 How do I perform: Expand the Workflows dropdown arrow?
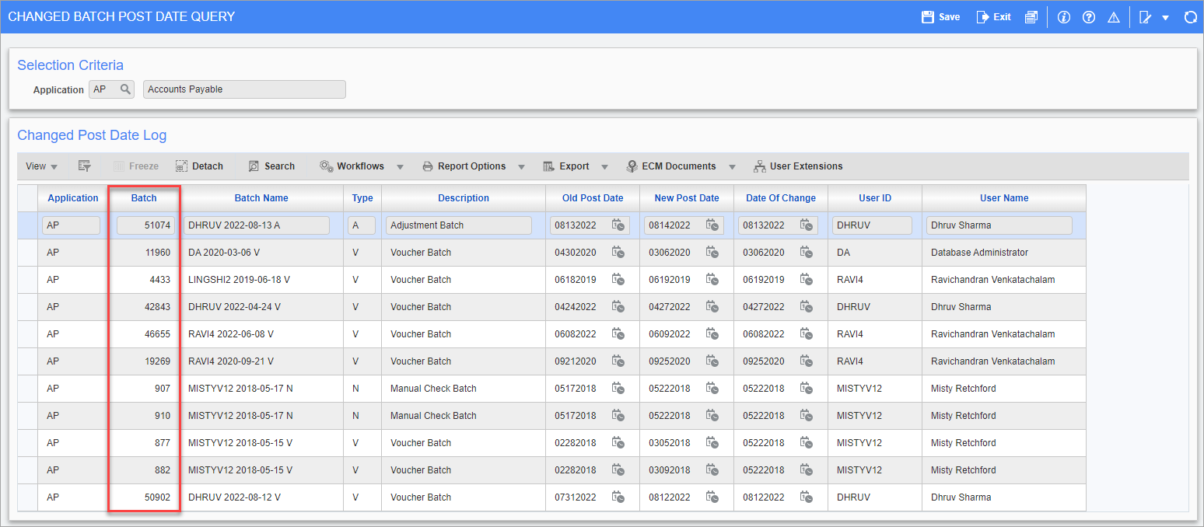pyautogui.click(x=400, y=167)
